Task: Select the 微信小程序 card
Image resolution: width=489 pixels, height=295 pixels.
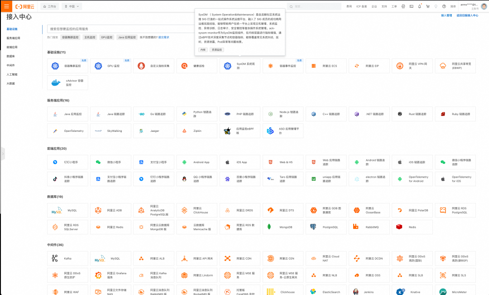Action: pyautogui.click(x=111, y=162)
